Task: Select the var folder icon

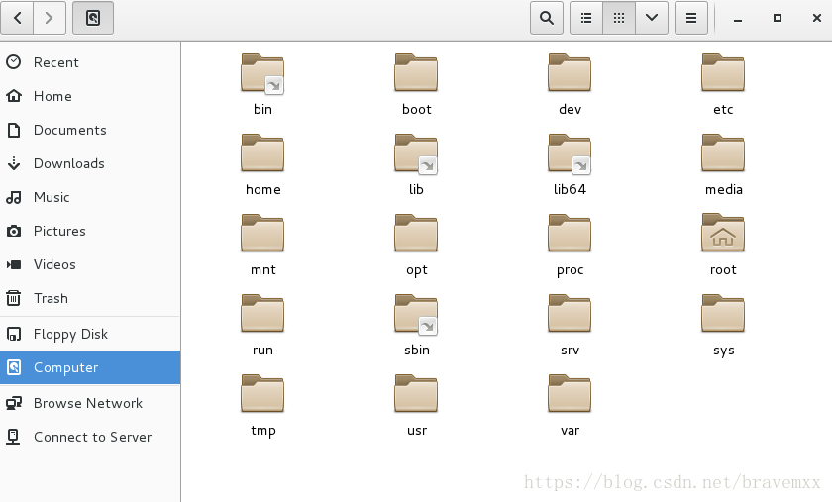Action: coord(570,394)
